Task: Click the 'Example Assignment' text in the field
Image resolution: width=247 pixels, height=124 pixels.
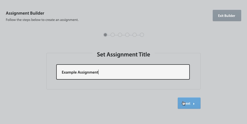Action: point(80,72)
